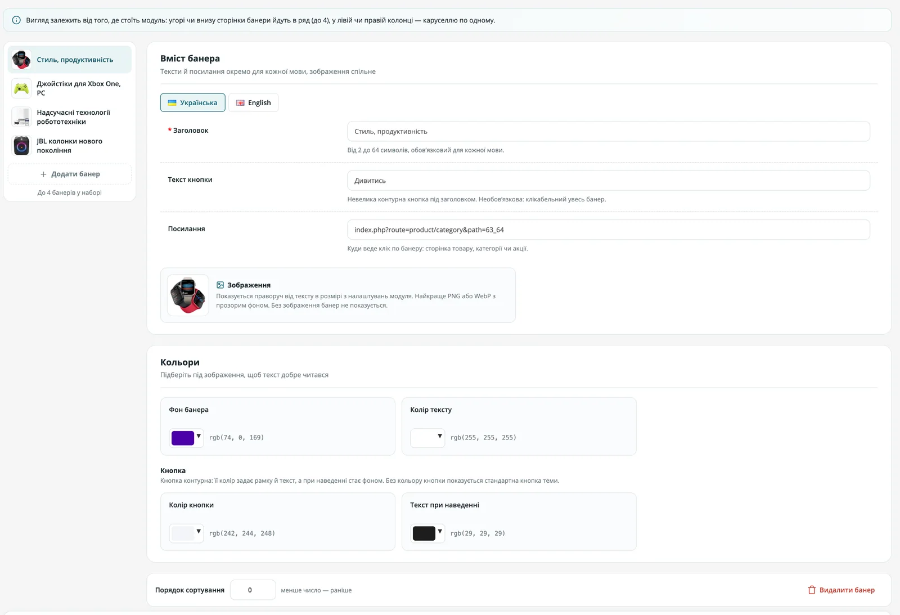Click the dark Текст при наведенні swatch
Screen dimensions: 900x615
[424, 533]
